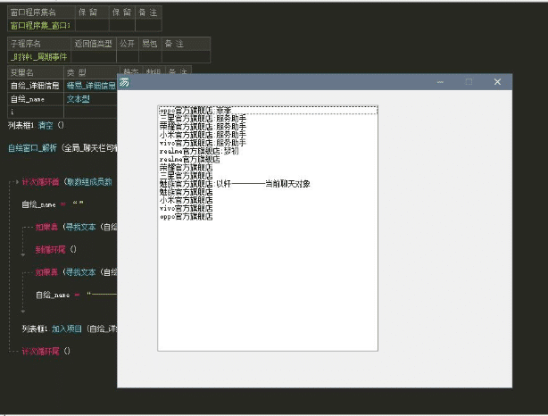The height and width of the screenshot is (416, 548).
Task: Click the 自绘_name assignment beginning with dashes
Action: 76,295
